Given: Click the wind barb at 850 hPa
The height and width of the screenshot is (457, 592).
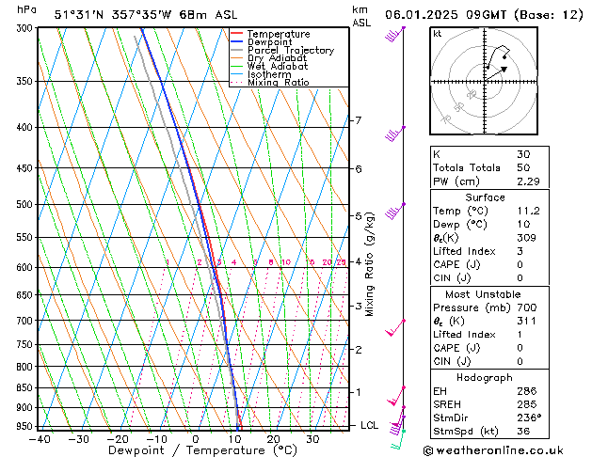Looking at the screenshot, I should coord(399,393).
